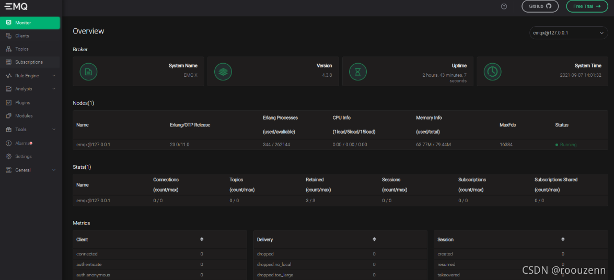Click the Analysis chart icon

pos(8,89)
